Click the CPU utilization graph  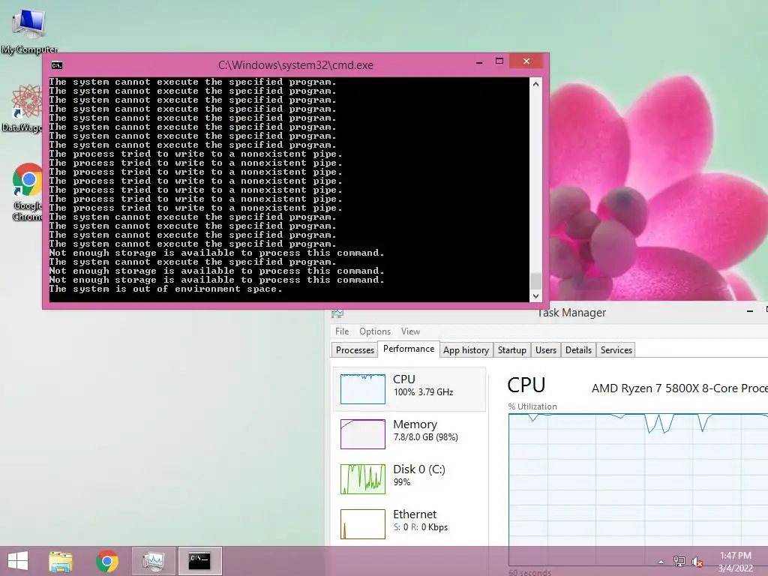pyautogui.click(x=638, y=490)
